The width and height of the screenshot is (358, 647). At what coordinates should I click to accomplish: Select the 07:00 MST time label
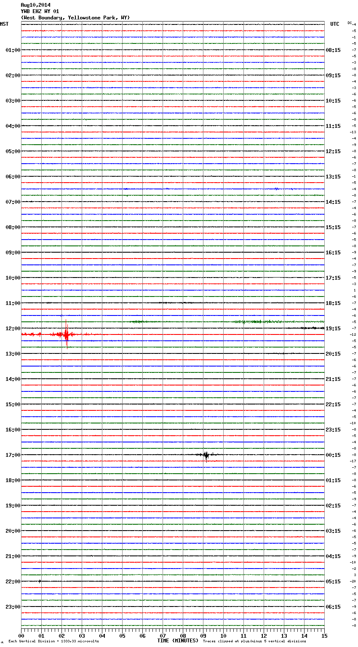[13, 202]
